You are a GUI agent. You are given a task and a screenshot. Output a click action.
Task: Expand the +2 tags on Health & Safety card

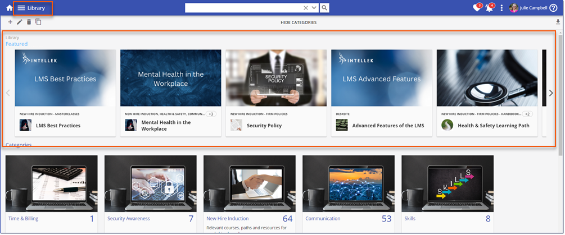(527, 114)
